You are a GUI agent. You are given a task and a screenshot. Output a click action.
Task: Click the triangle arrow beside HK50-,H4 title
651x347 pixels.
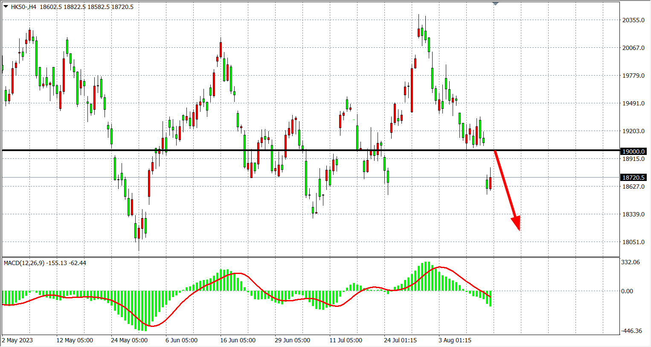click(6, 6)
